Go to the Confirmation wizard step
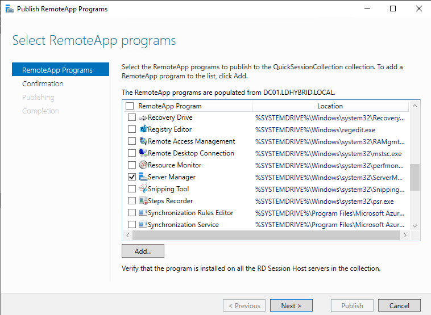The width and height of the screenshot is (431, 315). point(43,83)
